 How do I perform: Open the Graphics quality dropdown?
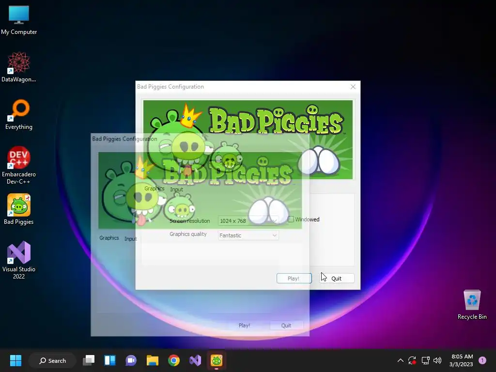tap(248, 235)
